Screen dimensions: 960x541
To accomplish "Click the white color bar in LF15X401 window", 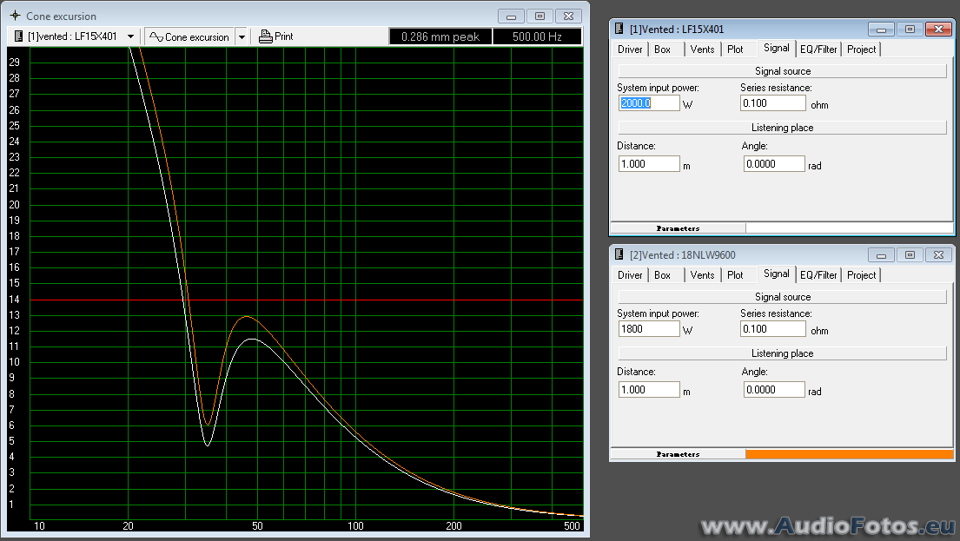I will point(850,228).
